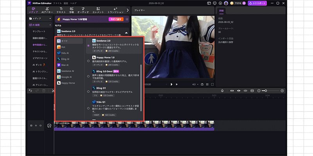Play the video in the player
This screenshot has height=156, width=313.
point(171,84)
